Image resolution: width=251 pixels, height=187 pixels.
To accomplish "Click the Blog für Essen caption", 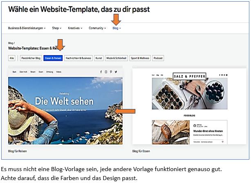I will click(141, 151).
